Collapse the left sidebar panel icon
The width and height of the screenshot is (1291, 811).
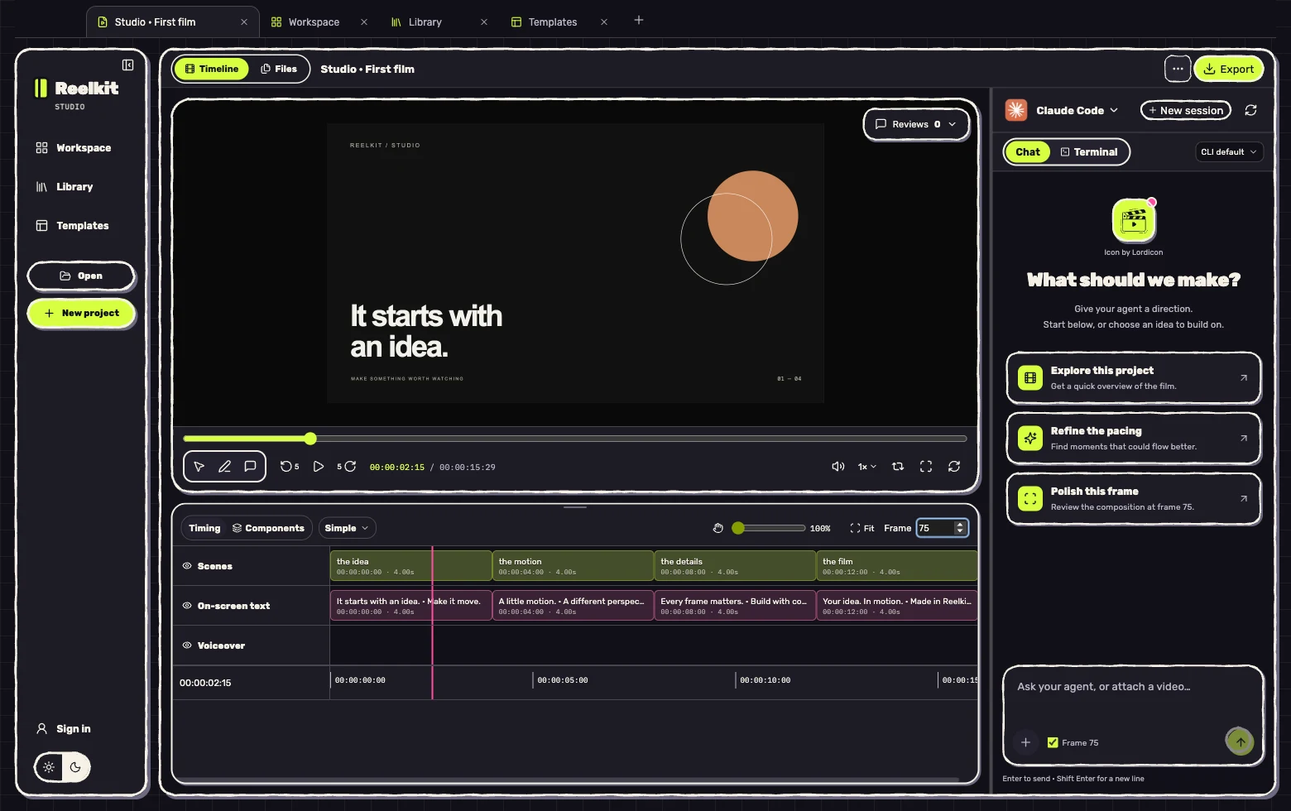(x=127, y=65)
